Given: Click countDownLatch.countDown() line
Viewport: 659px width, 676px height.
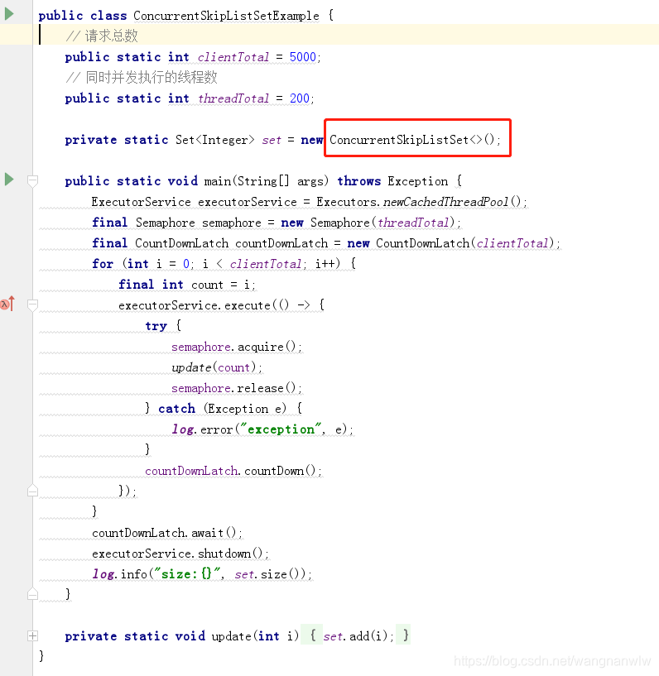Looking at the screenshot, I should pos(233,471).
